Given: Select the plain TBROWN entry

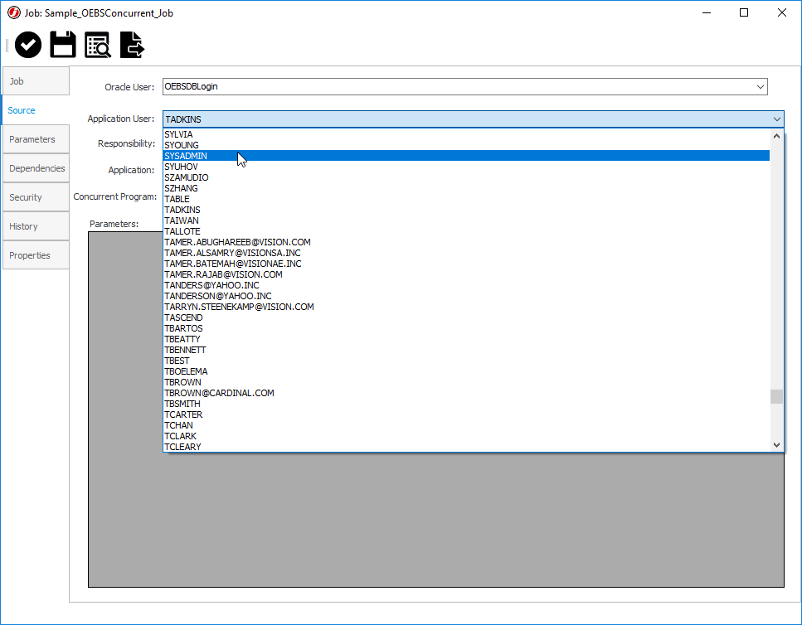Looking at the screenshot, I should tap(466, 382).
